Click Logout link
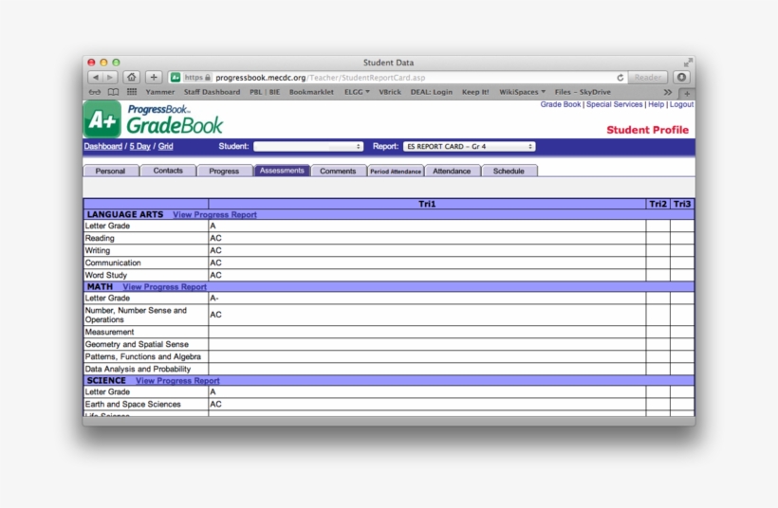Screen dimensions: 778x508 click(682, 104)
